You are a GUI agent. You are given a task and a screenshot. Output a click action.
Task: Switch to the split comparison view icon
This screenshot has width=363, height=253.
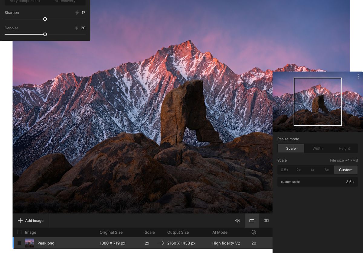pyautogui.click(x=266, y=220)
